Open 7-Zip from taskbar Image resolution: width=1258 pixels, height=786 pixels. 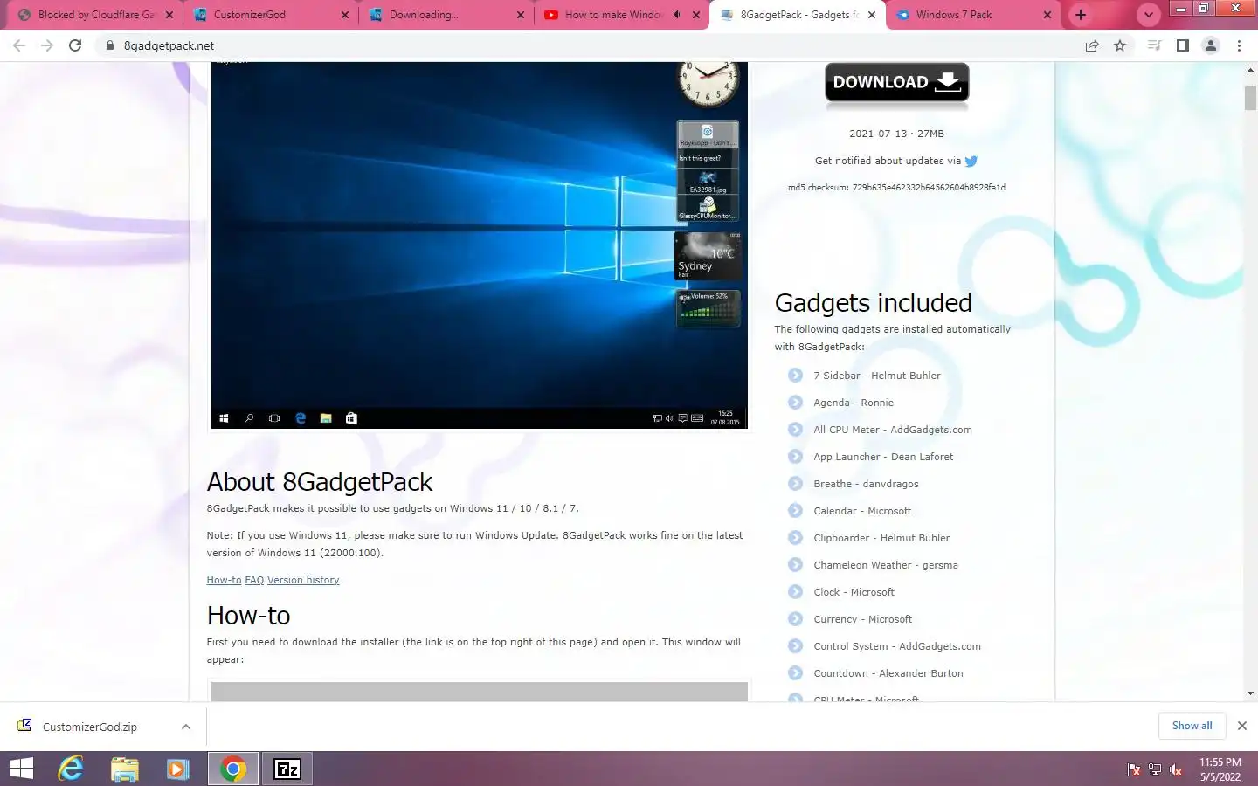[x=287, y=769]
